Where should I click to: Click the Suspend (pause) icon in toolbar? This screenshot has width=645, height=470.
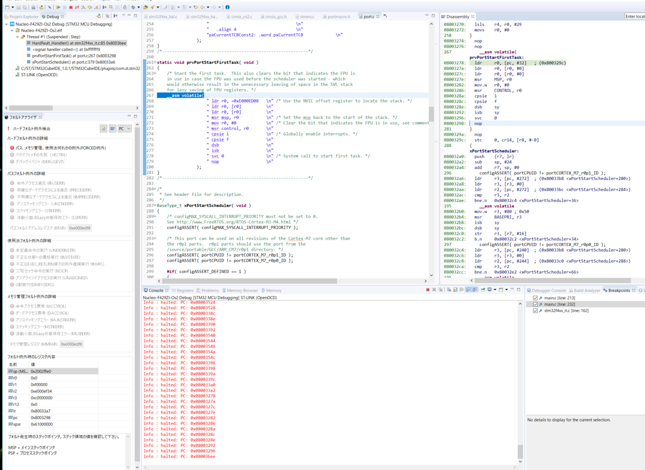tap(64, 7)
